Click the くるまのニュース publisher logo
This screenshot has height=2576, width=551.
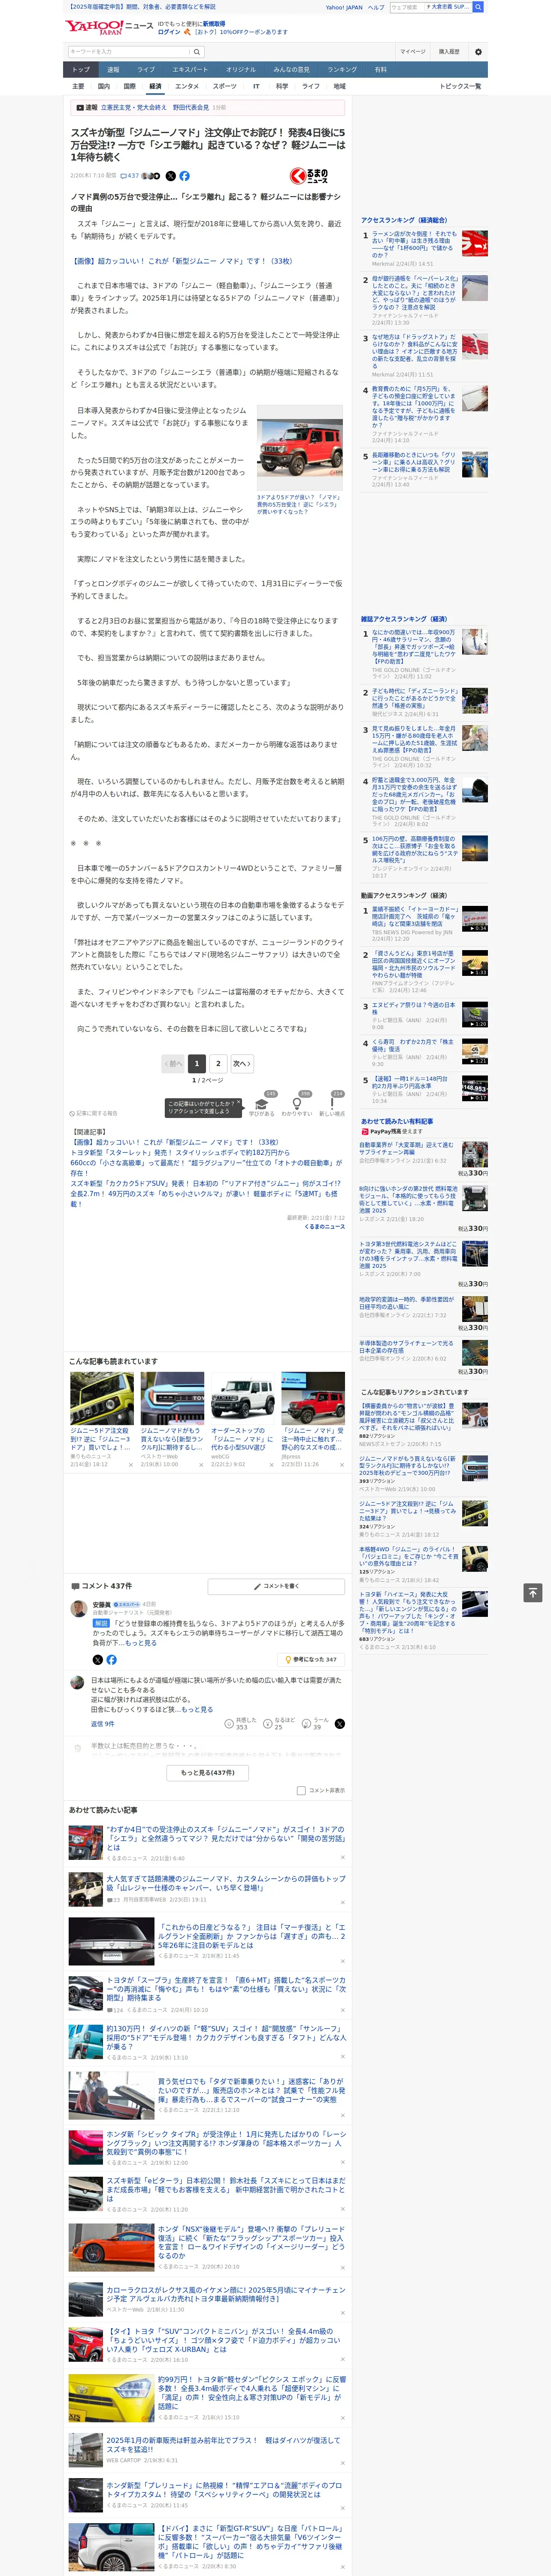(x=309, y=176)
